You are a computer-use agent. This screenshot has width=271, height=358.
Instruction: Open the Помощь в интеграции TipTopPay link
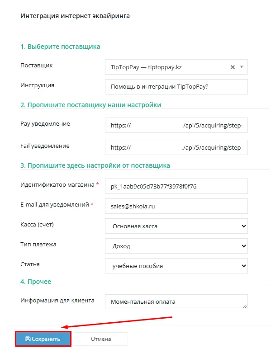(x=160, y=87)
